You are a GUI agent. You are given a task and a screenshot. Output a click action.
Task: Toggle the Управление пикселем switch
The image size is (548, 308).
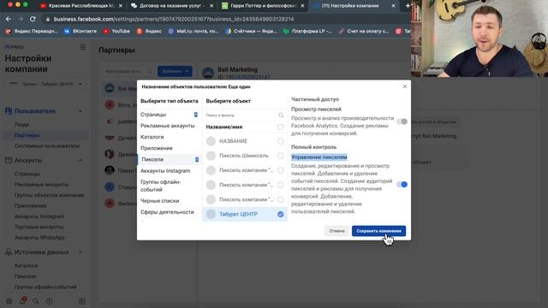click(402, 185)
